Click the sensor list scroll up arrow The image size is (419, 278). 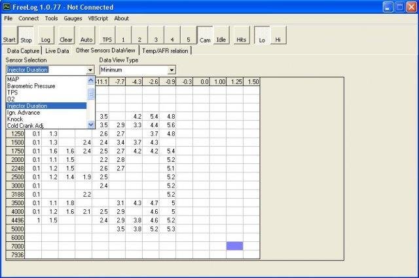click(x=91, y=80)
